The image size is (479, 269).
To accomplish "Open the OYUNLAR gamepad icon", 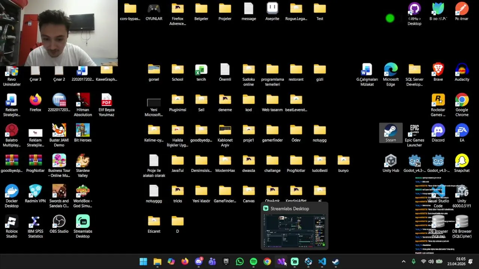I will tap(154, 11).
